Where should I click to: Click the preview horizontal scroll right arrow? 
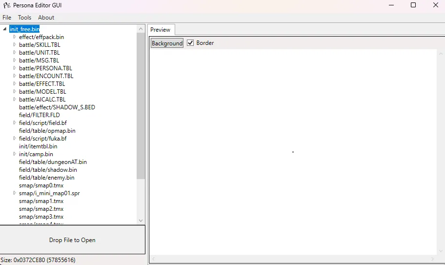point(433,259)
